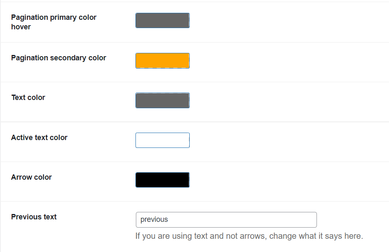Viewport: 389px width, 252px height.
Task: Click the Text color swatch
Action: point(162,100)
